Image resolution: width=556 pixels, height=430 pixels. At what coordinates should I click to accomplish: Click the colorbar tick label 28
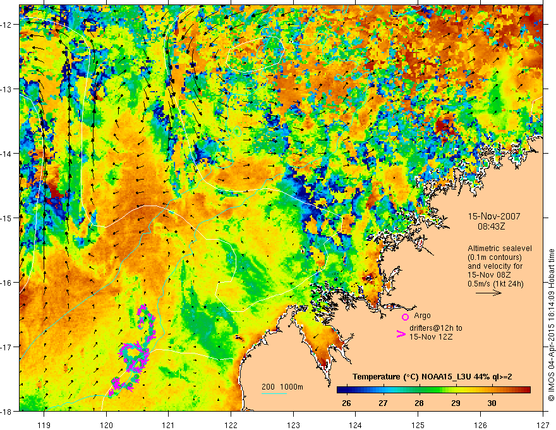coord(419,403)
